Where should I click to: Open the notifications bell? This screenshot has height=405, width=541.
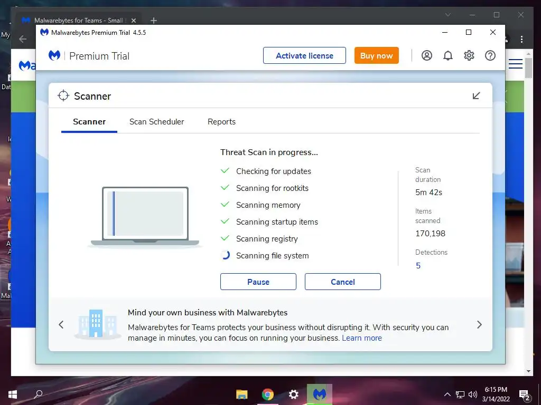448,55
